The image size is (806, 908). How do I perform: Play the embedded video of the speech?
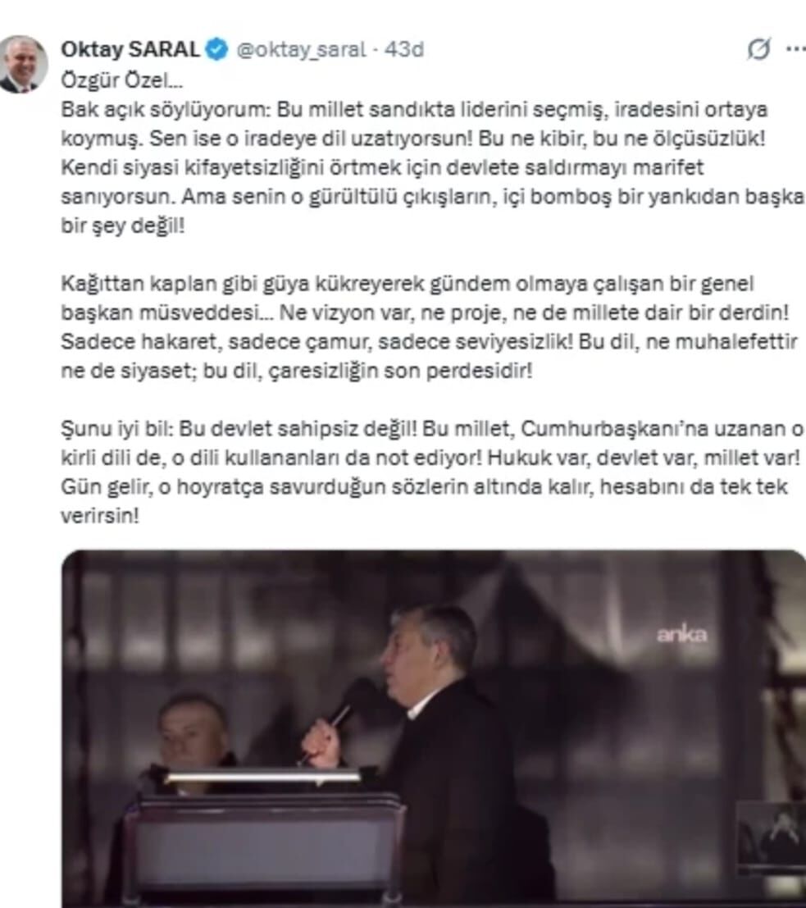pos(434,729)
